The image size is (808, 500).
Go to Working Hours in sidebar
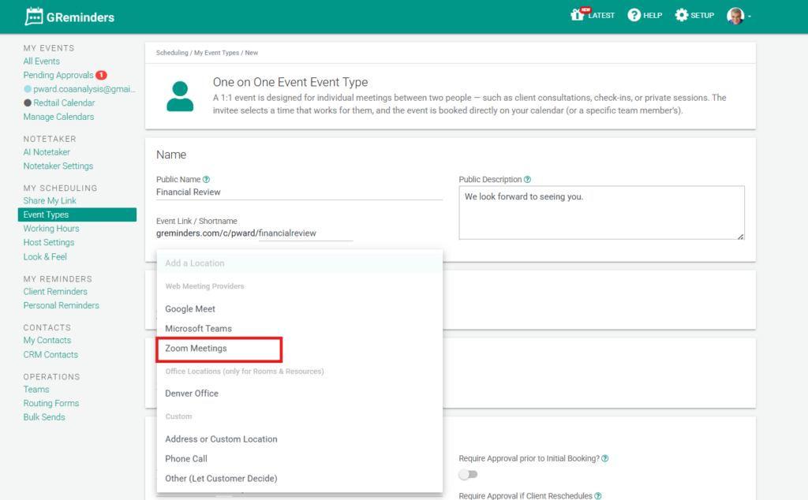(51, 229)
